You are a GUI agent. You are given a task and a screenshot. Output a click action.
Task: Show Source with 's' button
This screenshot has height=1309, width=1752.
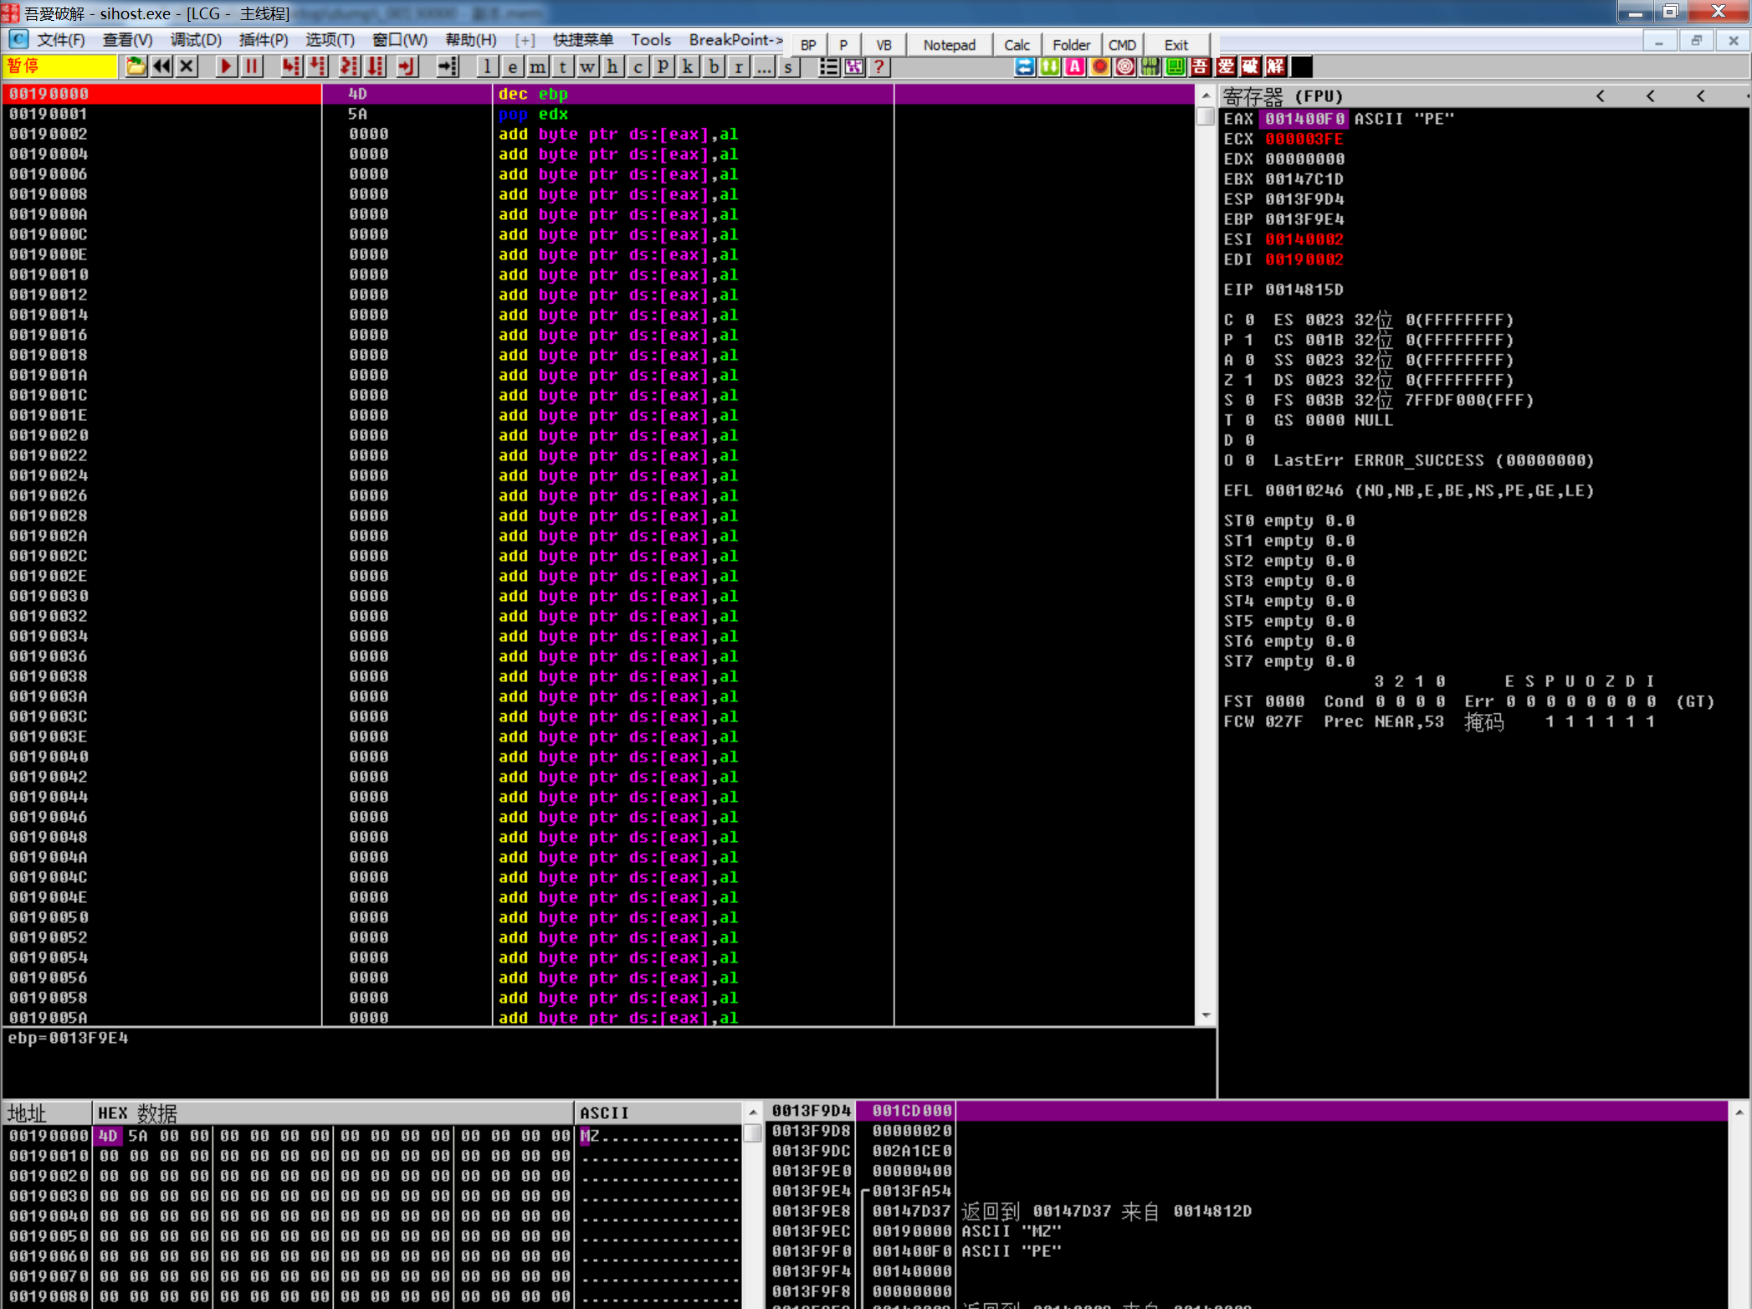pyautogui.click(x=788, y=67)
